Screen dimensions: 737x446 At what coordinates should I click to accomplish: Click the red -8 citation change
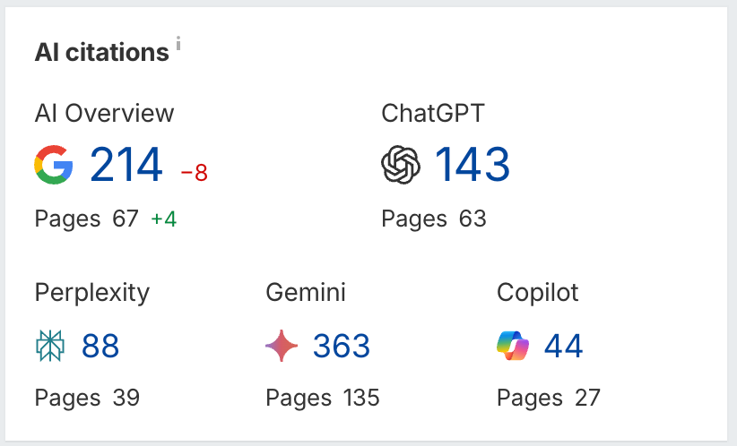pos(195,172)
